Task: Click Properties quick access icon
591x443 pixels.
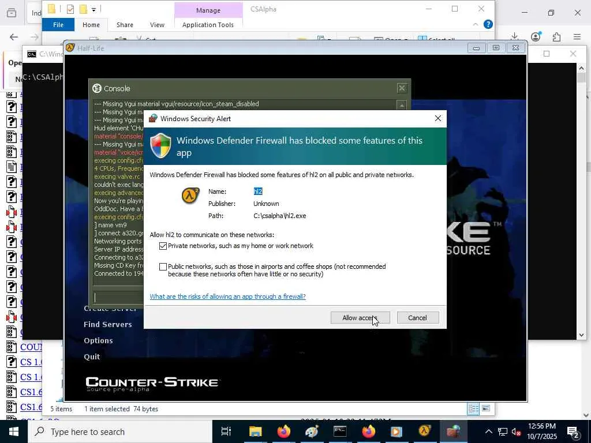Action: 70,9
